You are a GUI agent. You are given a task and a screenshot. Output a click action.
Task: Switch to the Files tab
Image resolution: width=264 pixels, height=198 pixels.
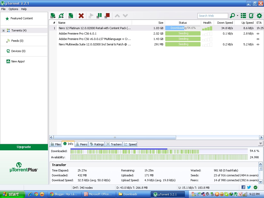point(56,144)
